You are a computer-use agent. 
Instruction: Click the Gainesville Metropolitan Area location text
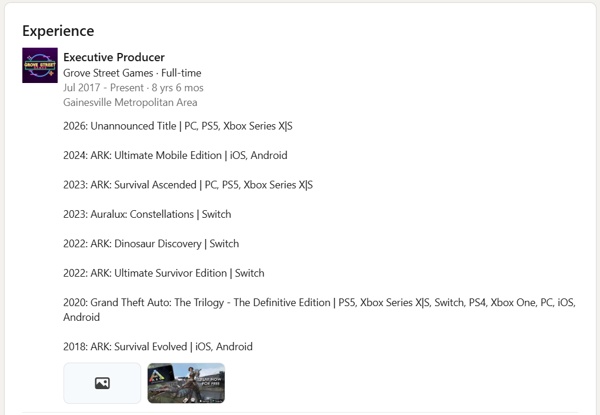(x=130, y=102)
